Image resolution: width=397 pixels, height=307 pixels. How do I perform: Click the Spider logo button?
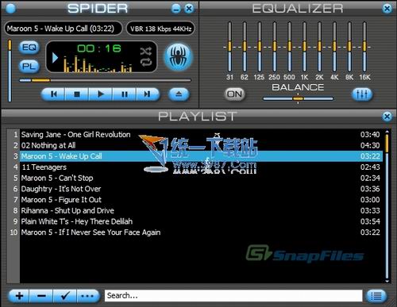pyautogui.click(x=179, y=57)
